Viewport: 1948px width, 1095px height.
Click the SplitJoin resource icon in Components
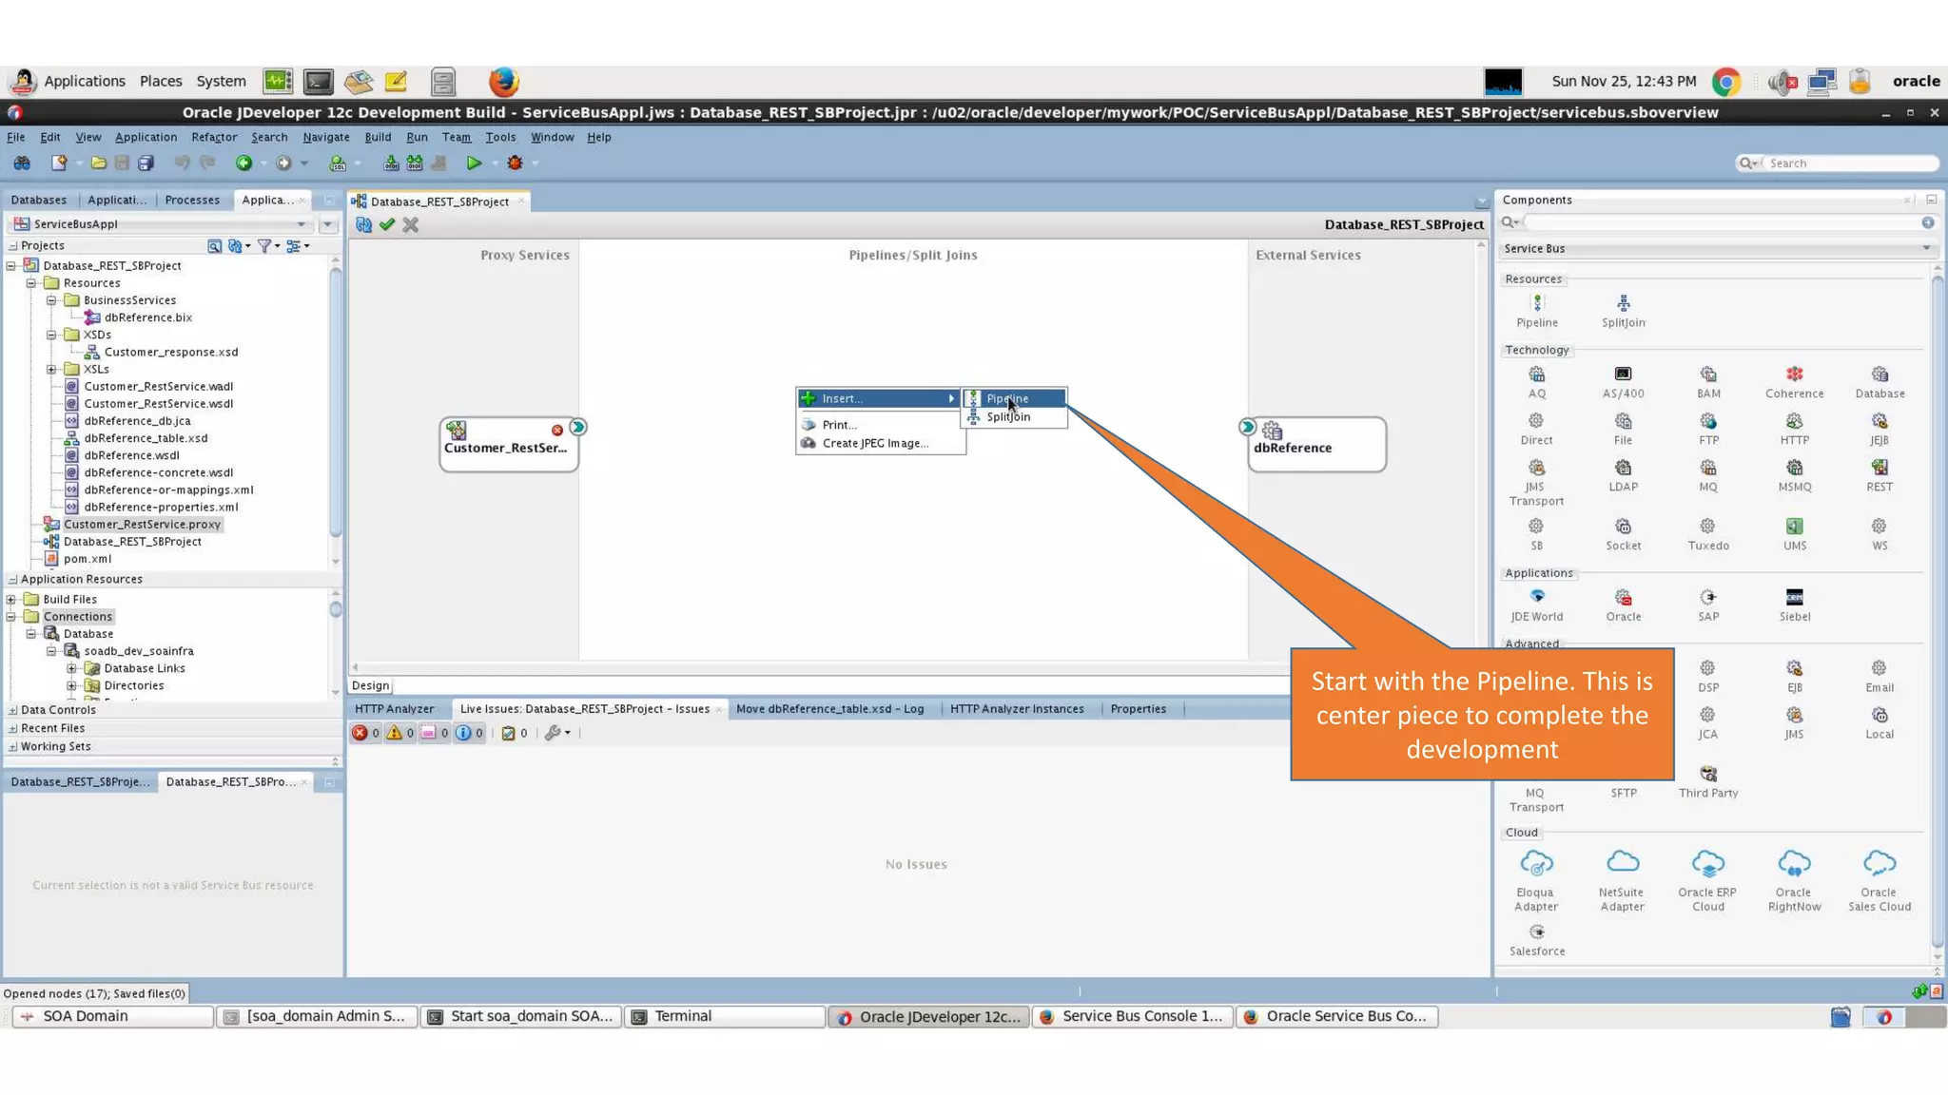click(x=1623, y=303)
